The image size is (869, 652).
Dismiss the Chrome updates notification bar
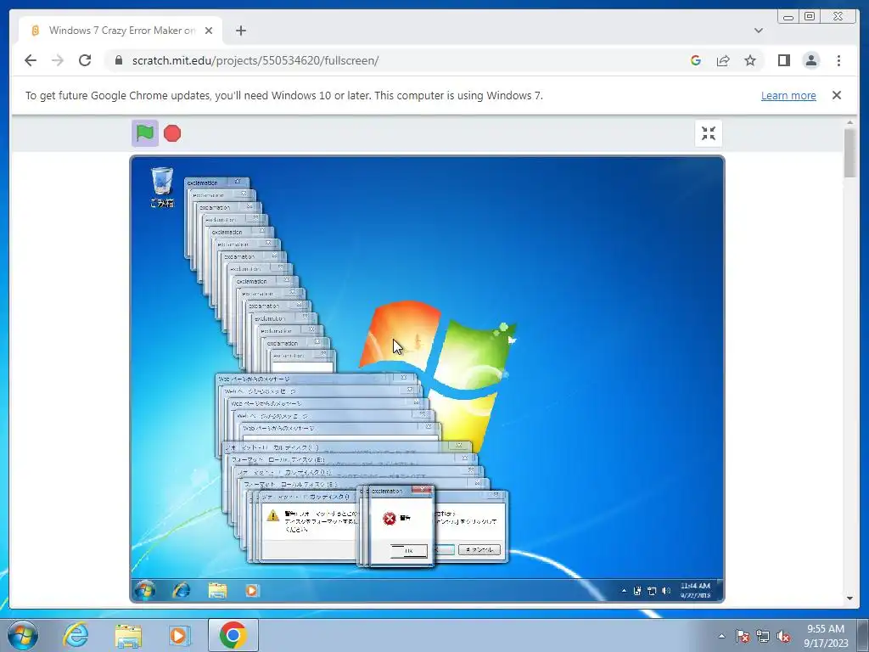point(837,95)
